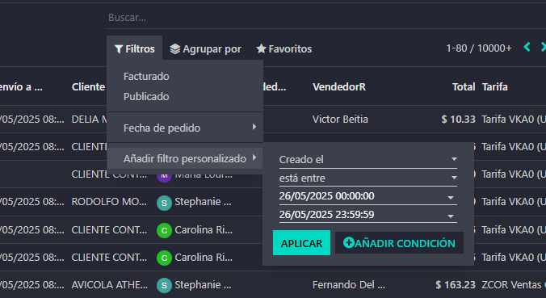This screenshot has width=546, height=298.
Task: Sort by the Total column header
Action: [464, 86]
